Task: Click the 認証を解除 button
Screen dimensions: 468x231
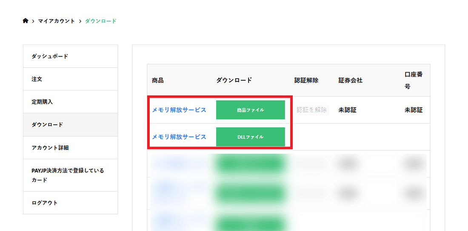Action: pyautogui.click(x=312, y=110)
